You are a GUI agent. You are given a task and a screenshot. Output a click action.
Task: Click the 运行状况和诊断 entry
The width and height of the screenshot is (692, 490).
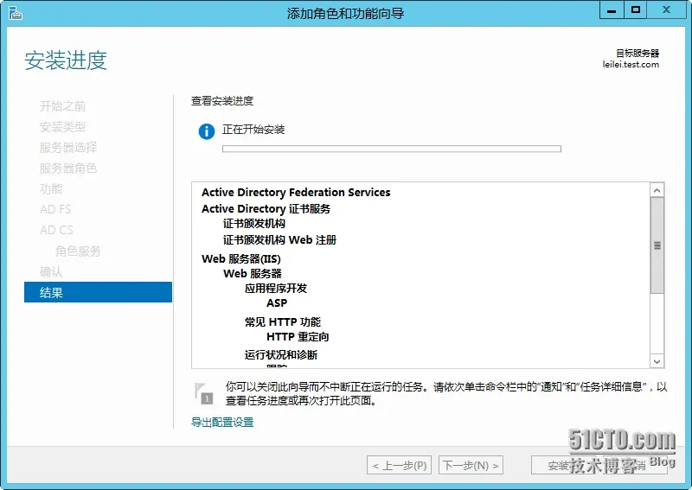pos(281,354)
